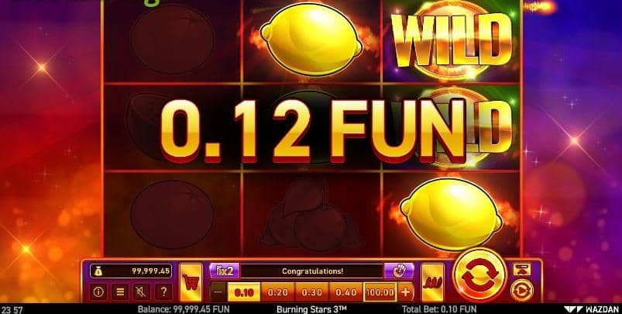Spin the reels with the red arrows button
Screen dimensions: 622x314
[x=479, y=274]
